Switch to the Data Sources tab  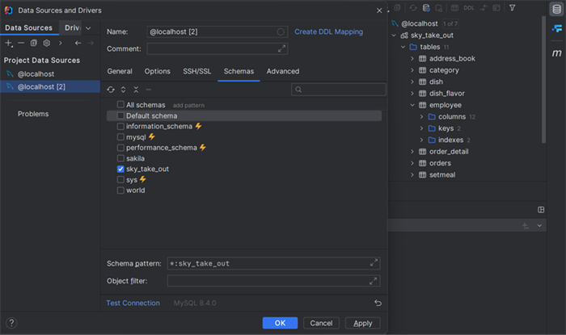pyautogui.click(x=29, y=27)
